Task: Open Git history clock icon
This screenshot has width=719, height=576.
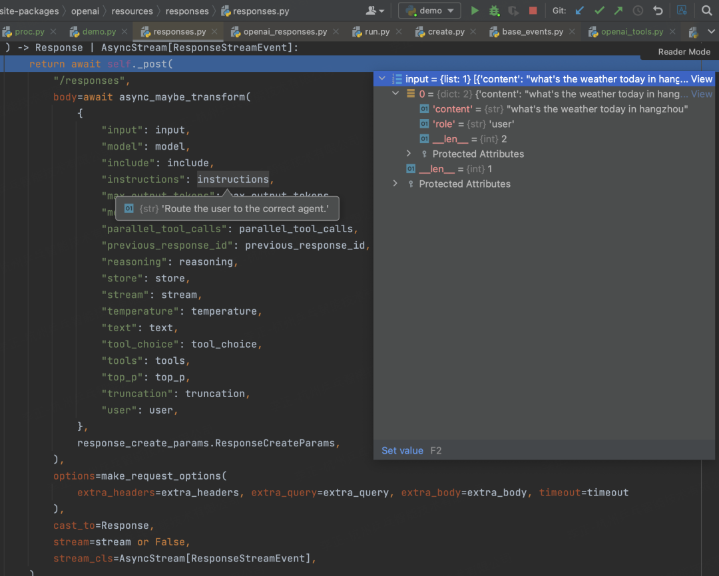Action: 638,11
